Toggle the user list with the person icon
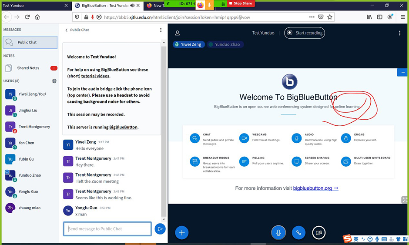 coord(178,33)
